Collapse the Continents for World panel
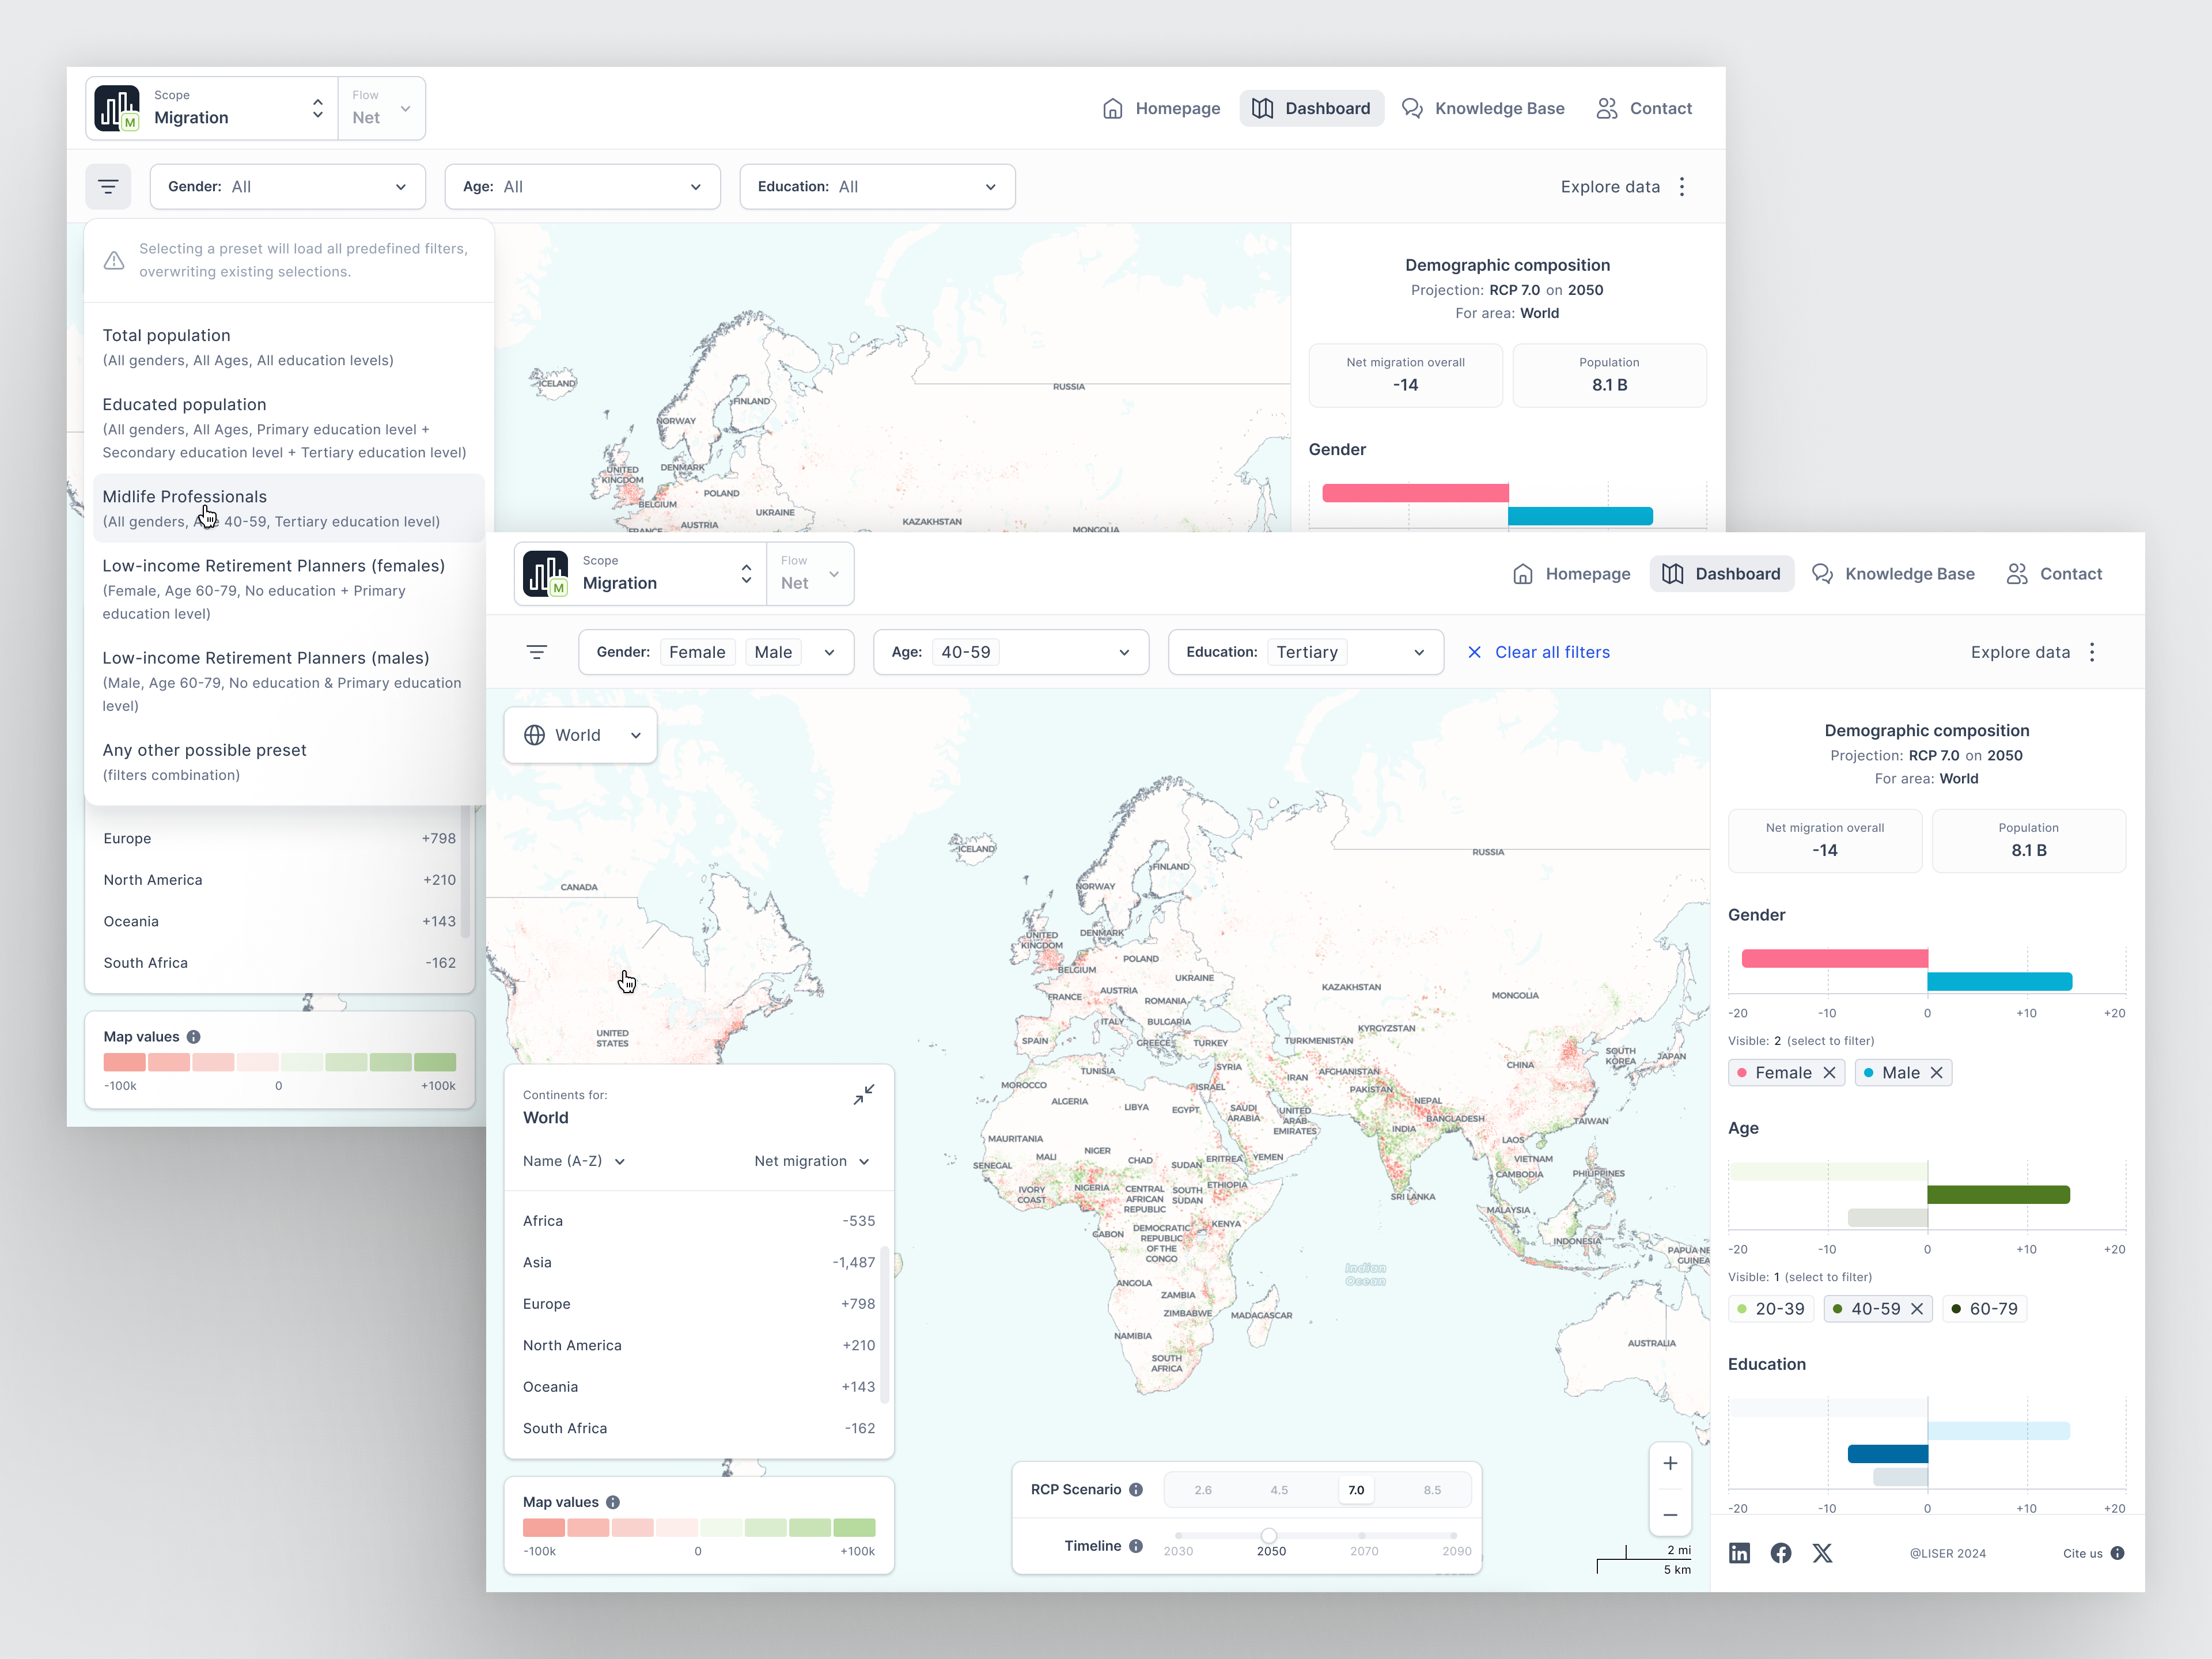The image size is (2212, 1659). coord(863,1095)
